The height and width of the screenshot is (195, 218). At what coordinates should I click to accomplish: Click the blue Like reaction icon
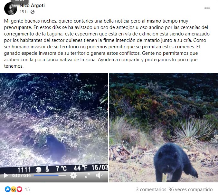pyautogui.click(x=7, y=189)
